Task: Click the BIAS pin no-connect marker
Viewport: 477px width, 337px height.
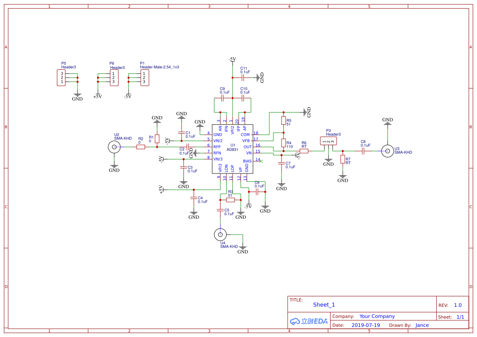Action: click(x=261, y=161)
